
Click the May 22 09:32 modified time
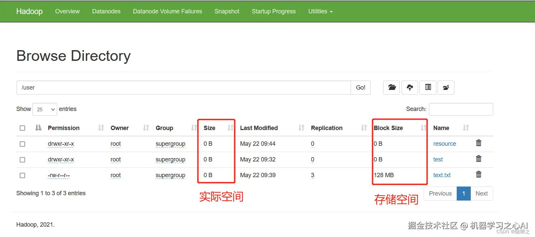click(258, 159)
